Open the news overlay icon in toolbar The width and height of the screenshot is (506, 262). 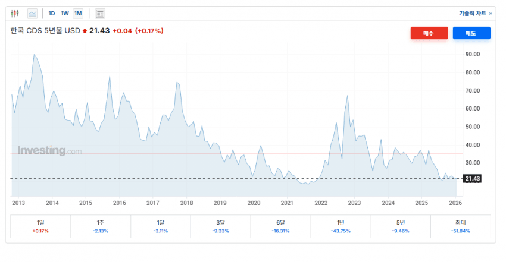[x=100, y=13]
